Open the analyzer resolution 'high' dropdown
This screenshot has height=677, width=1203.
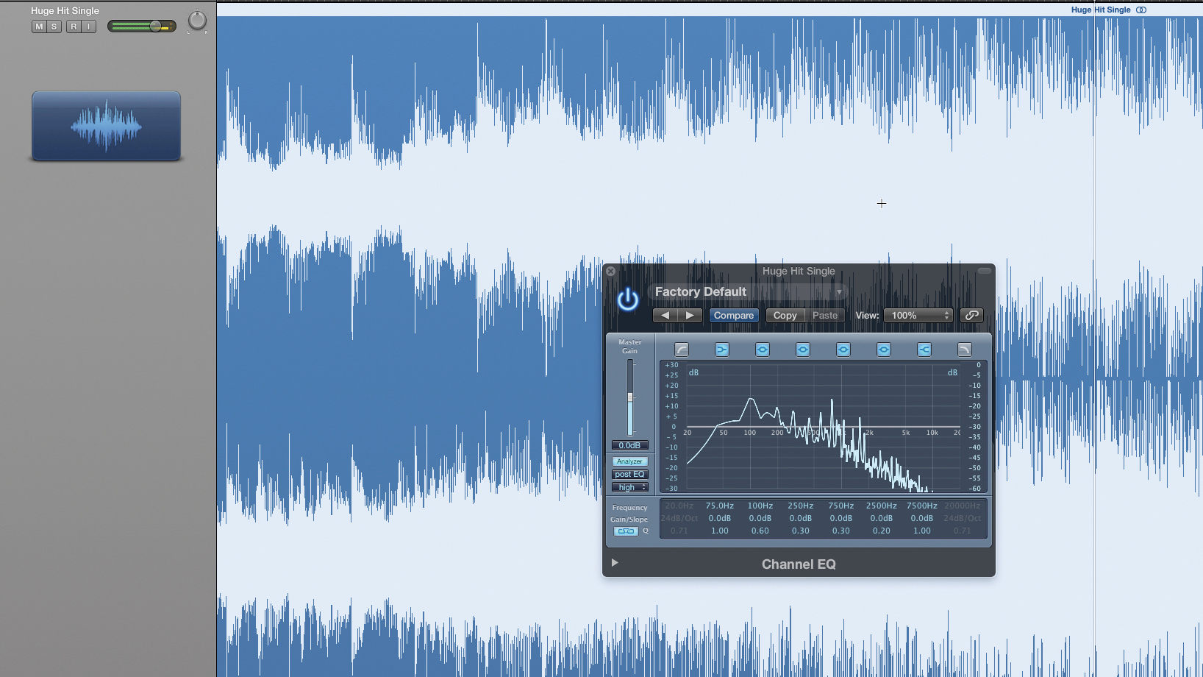pos(629,487)
